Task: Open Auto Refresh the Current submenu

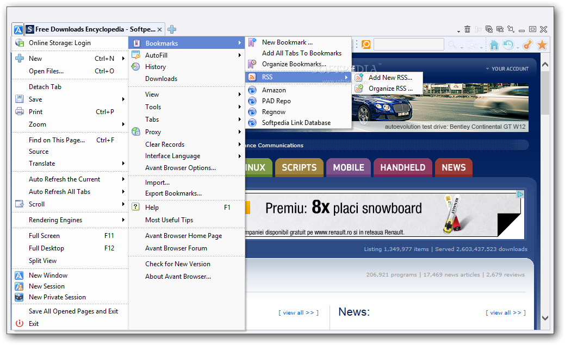Action: click(x=70, y=179)
